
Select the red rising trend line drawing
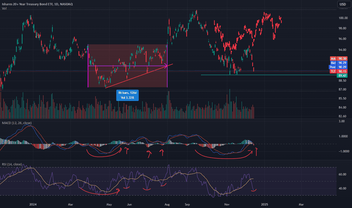pos(139,76)
